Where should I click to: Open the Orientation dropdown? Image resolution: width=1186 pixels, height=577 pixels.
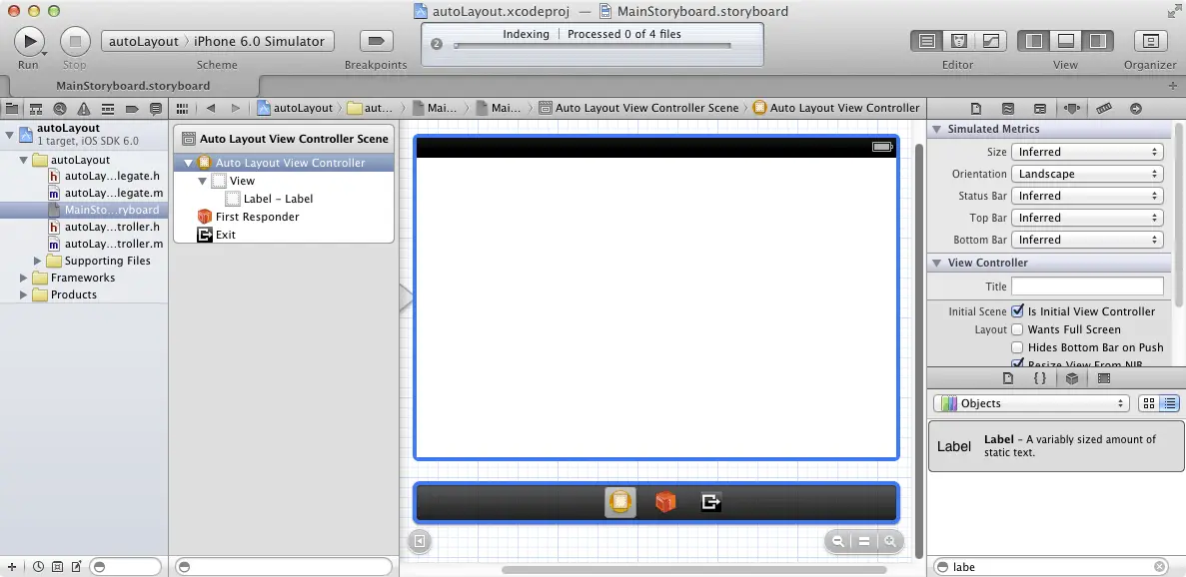pyautogui.click(x=1087, y=174)
